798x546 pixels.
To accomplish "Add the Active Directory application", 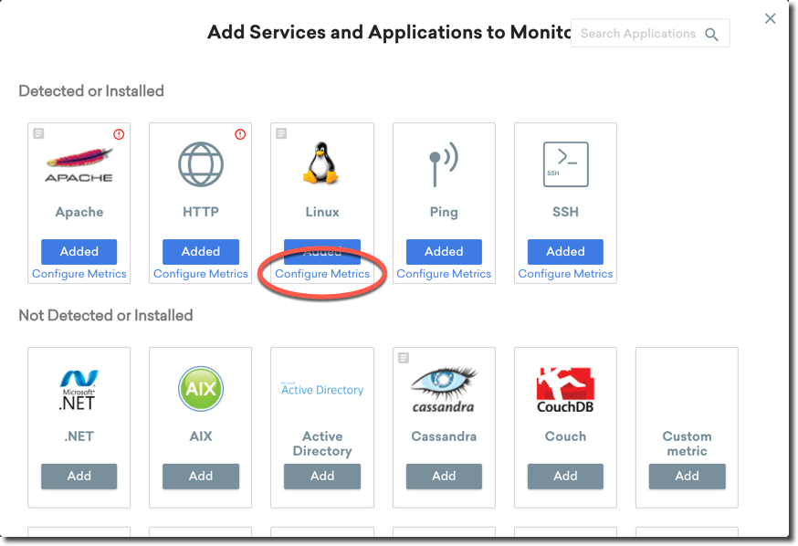I will point(322,477).
